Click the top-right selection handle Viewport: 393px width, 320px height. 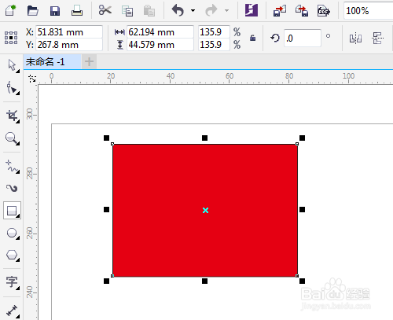coord(302,138)
